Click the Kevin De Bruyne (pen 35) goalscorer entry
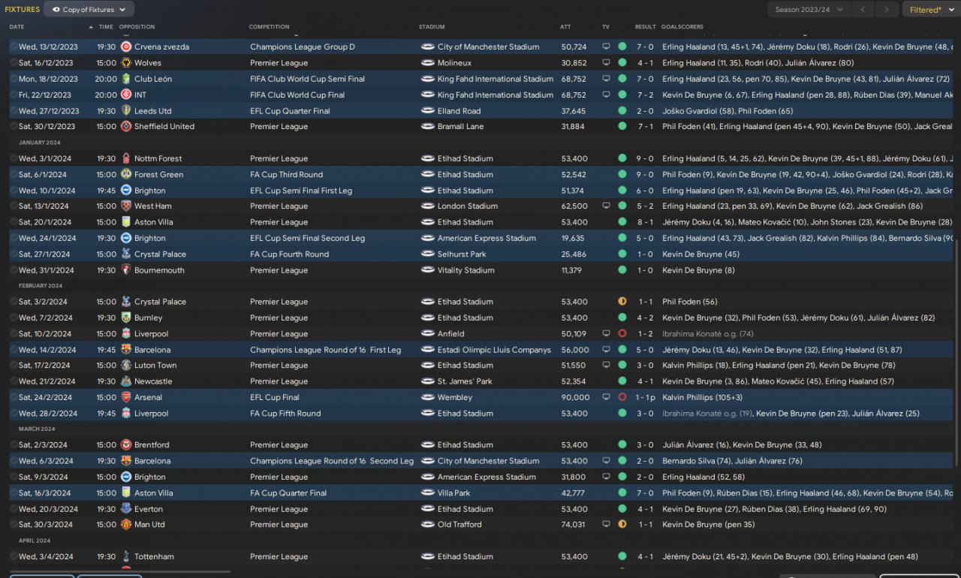Viewport: 961px width, 578px height. click(x=709, y=525)
